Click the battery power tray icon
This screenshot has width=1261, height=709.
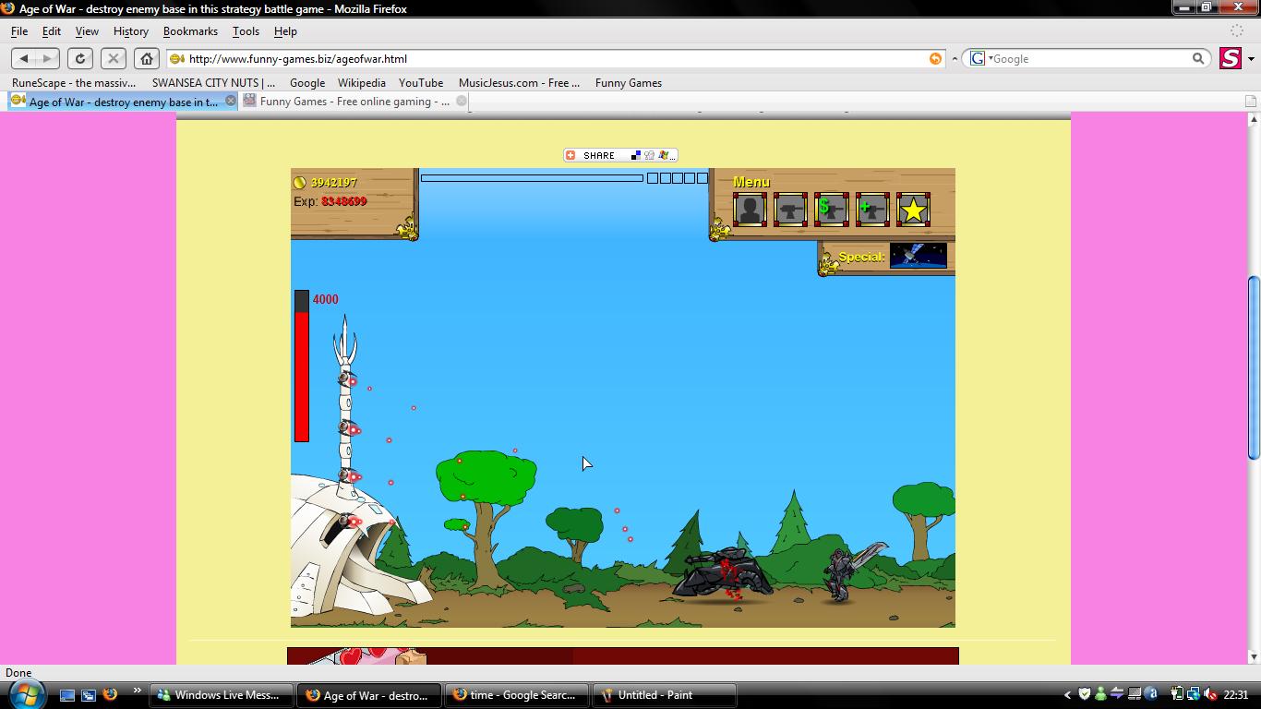[x=1177, y=694]
